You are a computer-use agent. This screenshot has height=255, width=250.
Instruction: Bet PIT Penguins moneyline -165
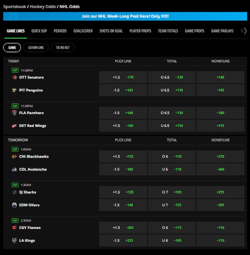point(220,90)
